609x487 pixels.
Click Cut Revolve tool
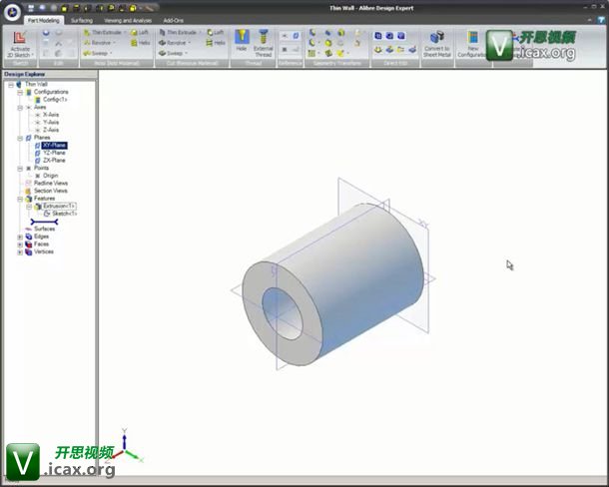click(x=173, y=43)
